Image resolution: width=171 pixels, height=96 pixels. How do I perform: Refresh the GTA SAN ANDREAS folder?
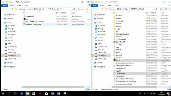pyautogui.click(x=156, y=9)
